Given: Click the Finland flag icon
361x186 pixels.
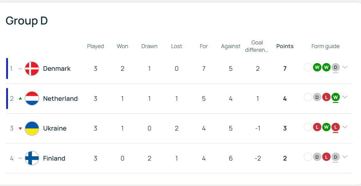Looking at the screenshot, I should tap(32, 158).
